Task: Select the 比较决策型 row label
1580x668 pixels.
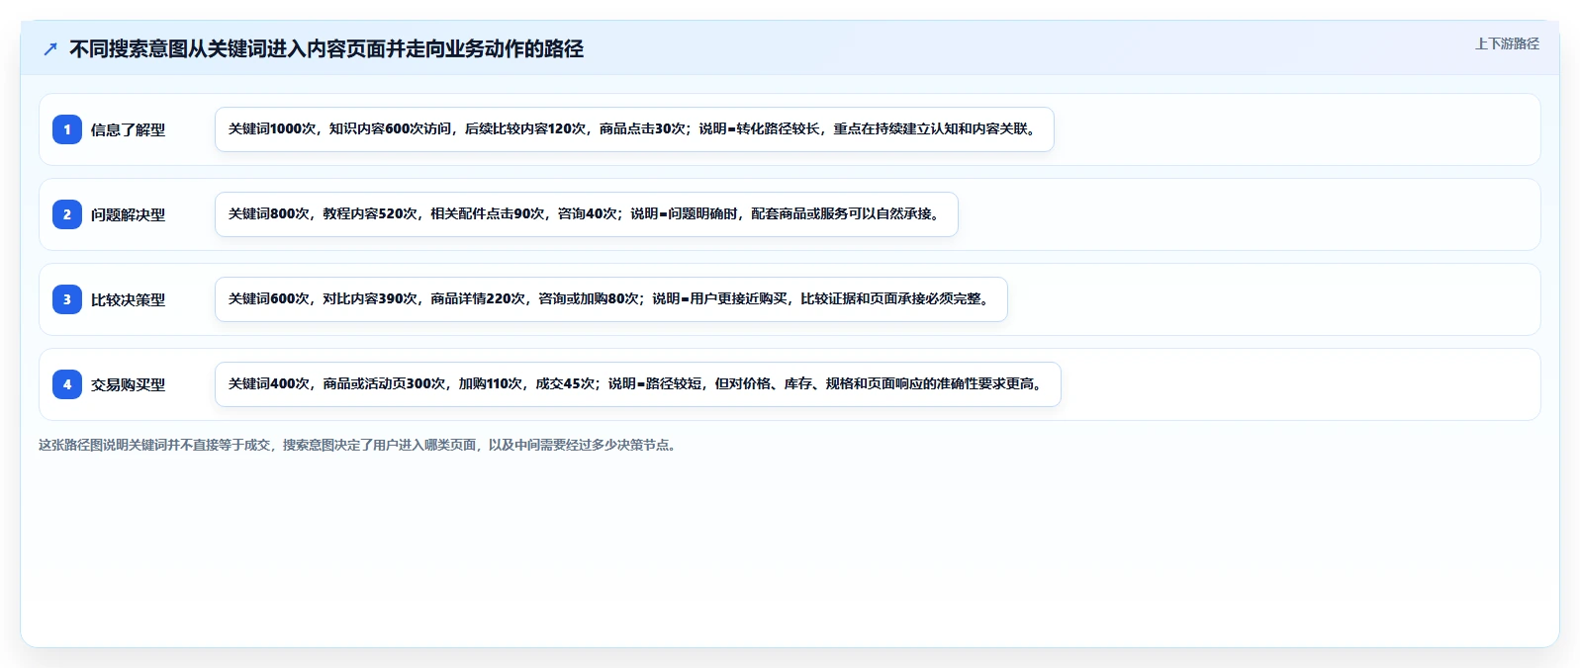Action: 128,299
